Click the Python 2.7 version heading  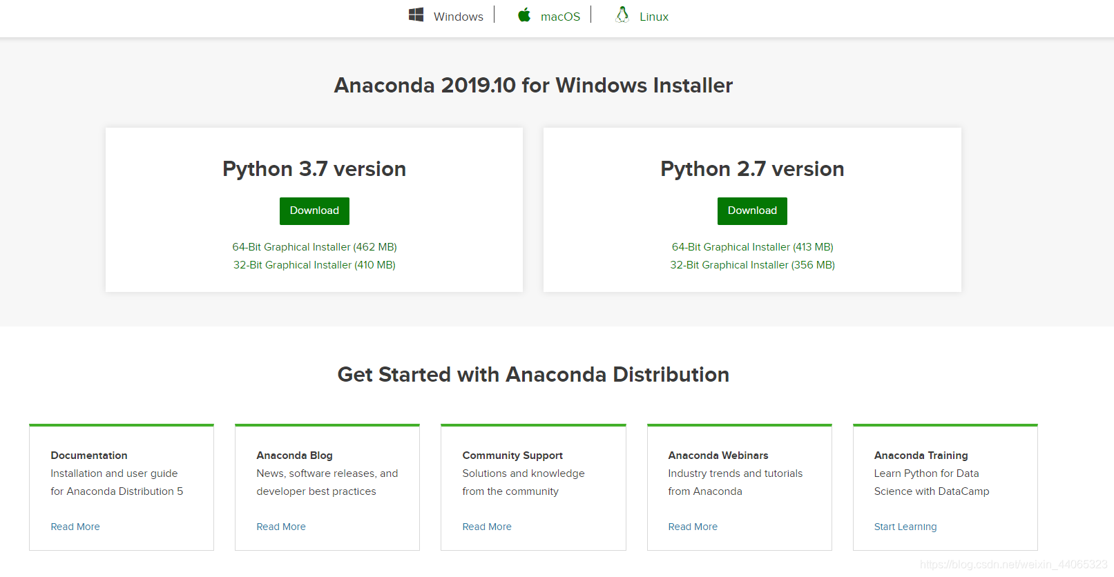click(752, 169)
